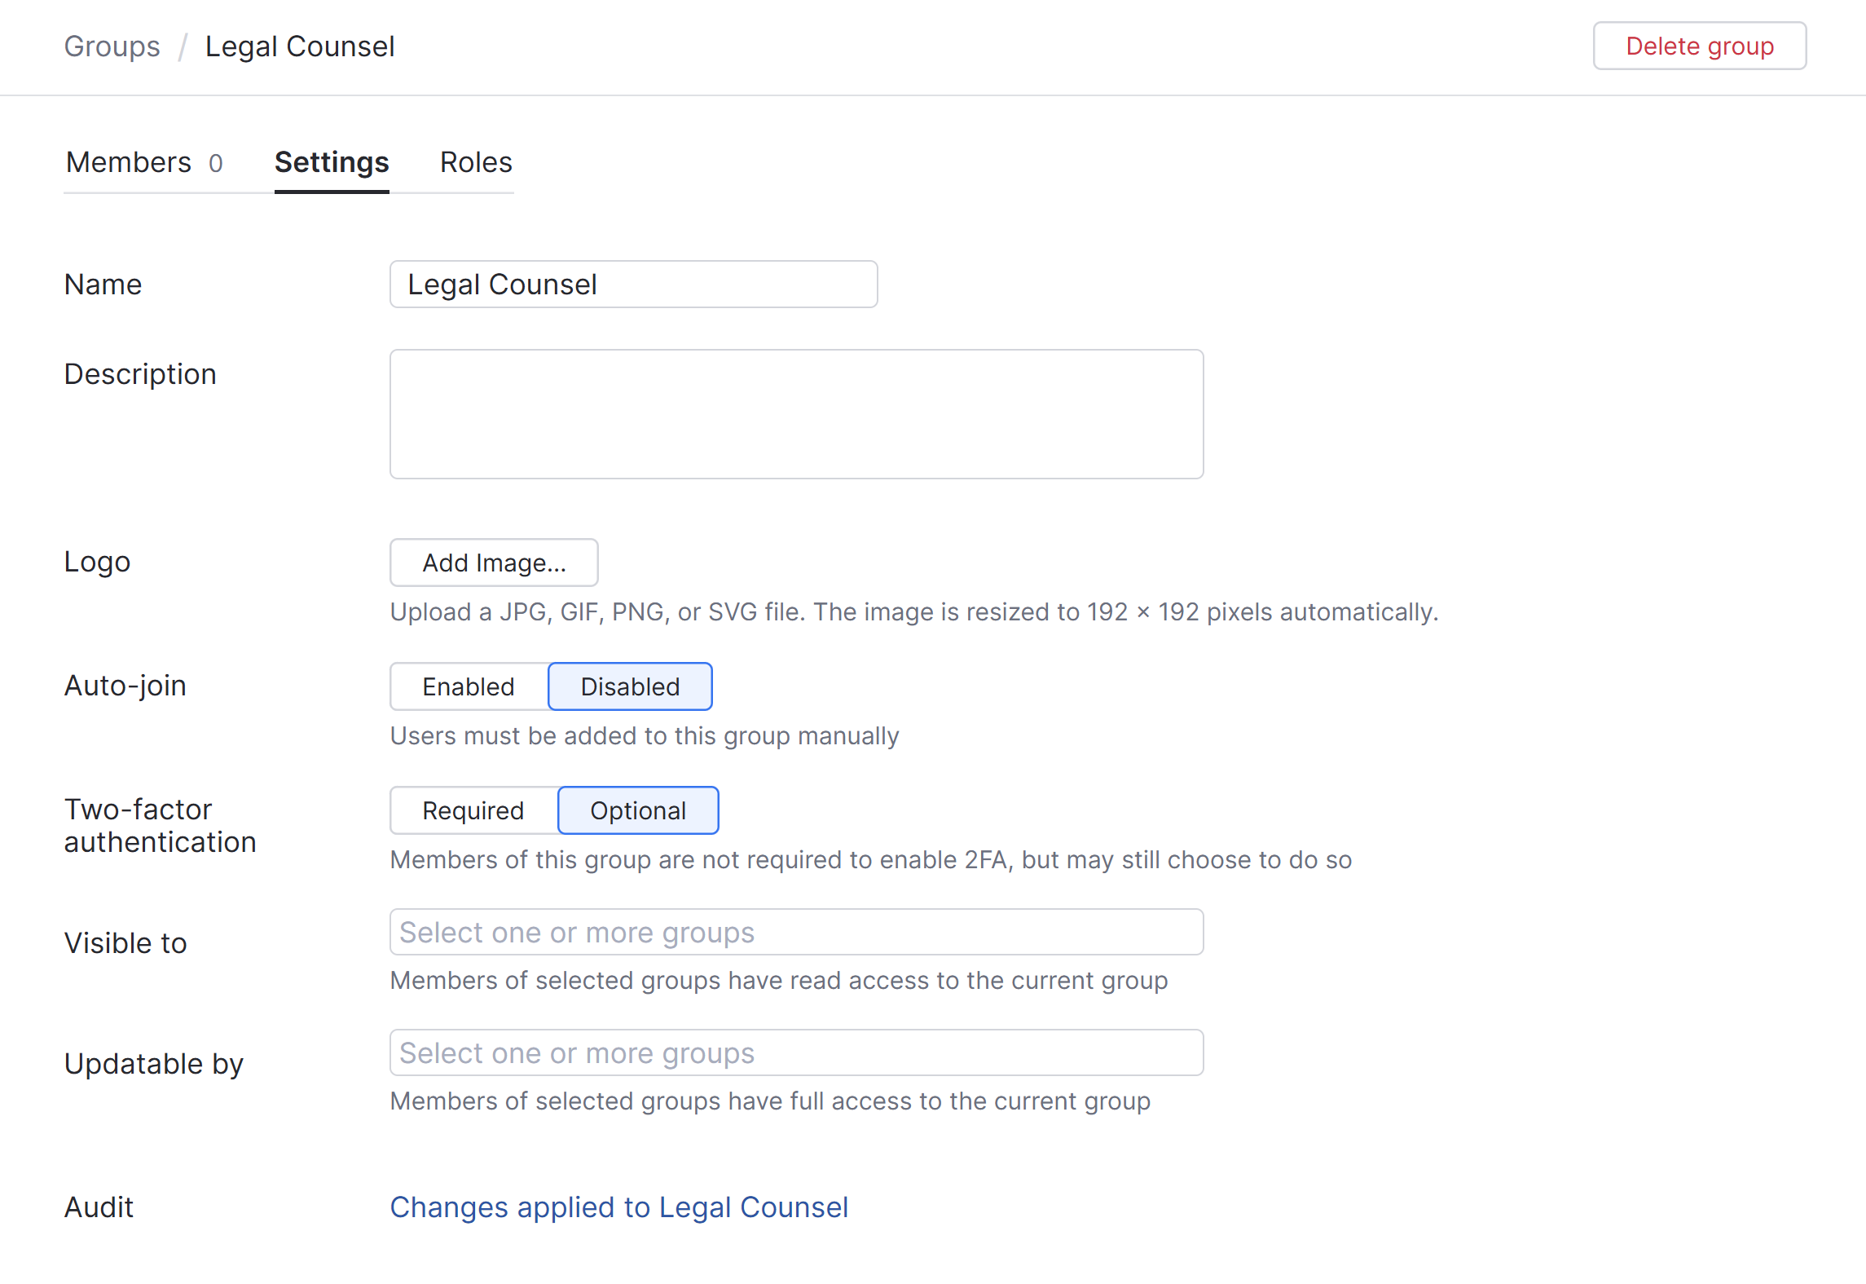
Task: Click the Description field label
Action: pyautogui.click(x=140, y=374)
